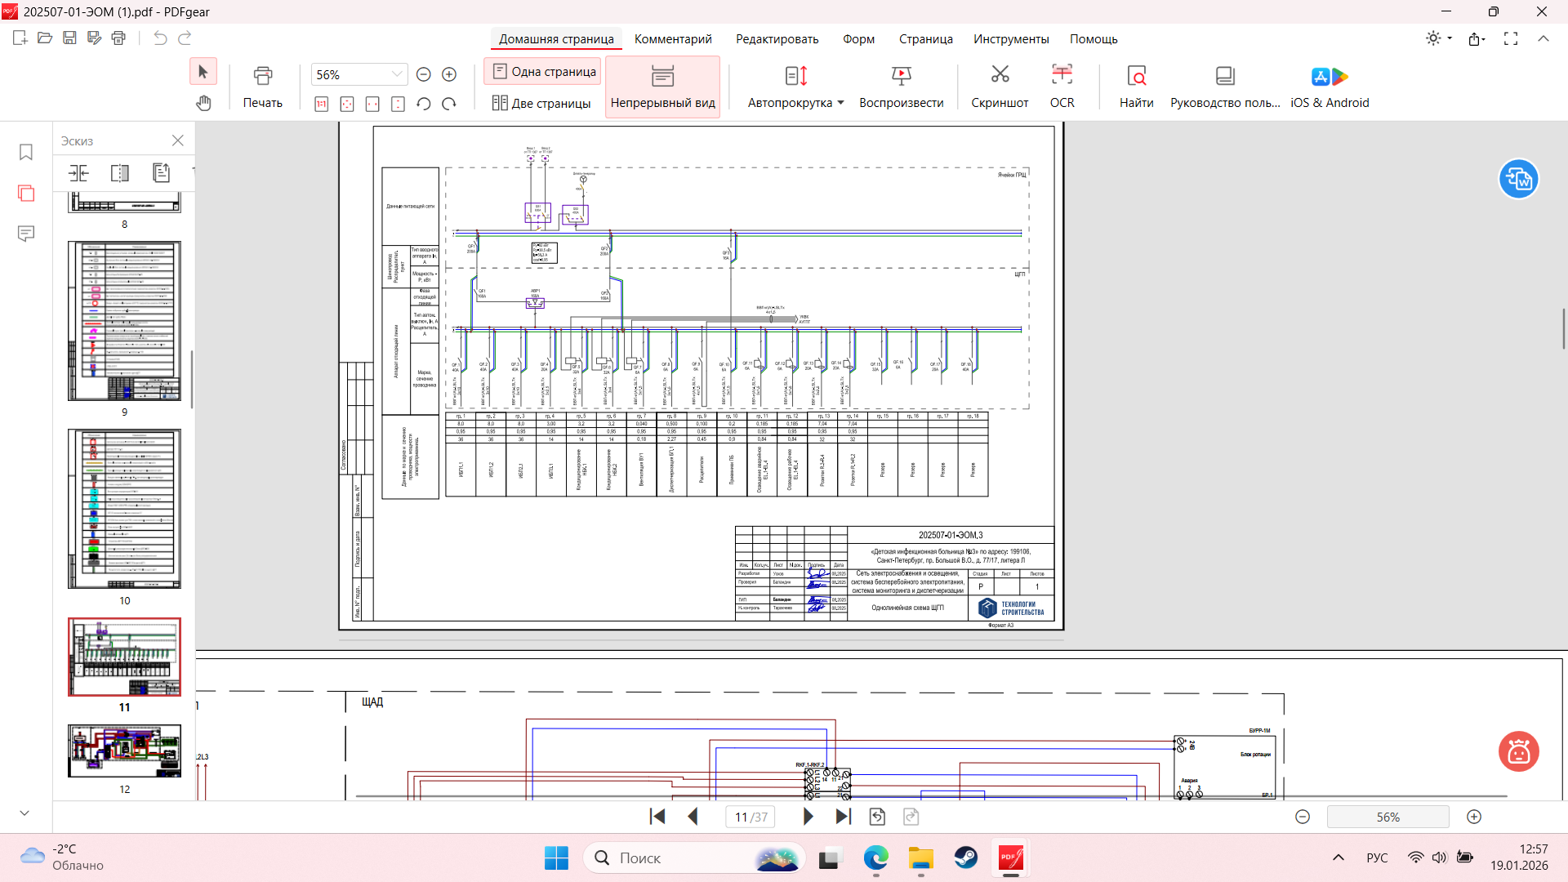The width and height of the screenshot is (1568, 882).
Task: Switch to the Инструменты tab
Action: point(1010,39)
